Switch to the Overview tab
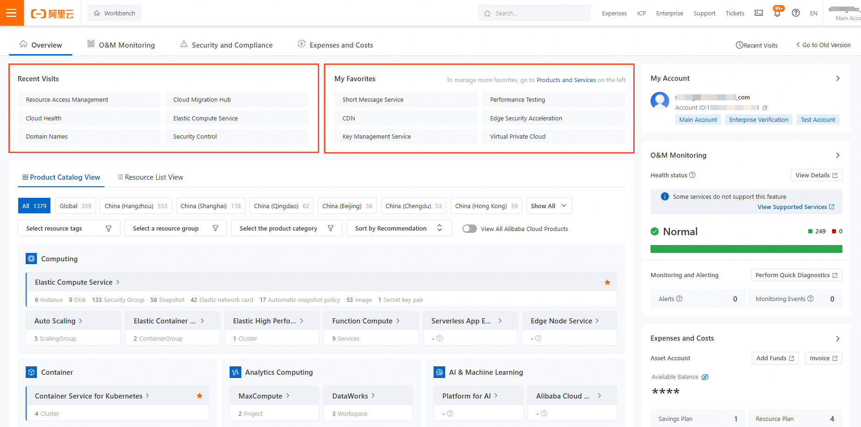Screen dimensions: 861x427 tap(41, 45)
